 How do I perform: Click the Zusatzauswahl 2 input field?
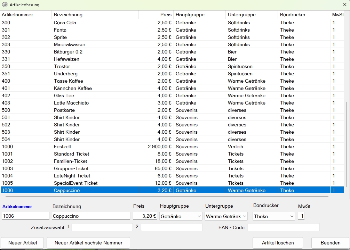(172, 227)
